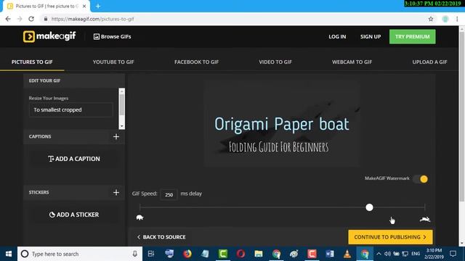Click the taskbar clock showing 3:10 PM
The image size is (465, 261).
pyautogui.click(x=434, y=254)
